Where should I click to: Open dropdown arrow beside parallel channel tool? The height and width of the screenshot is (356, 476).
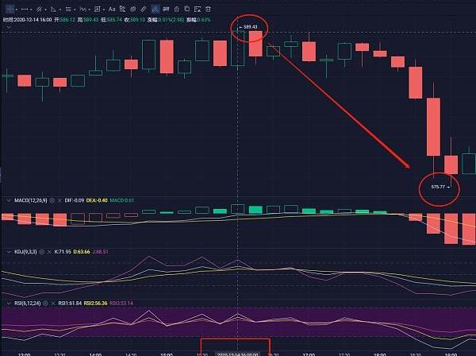click(x=45, y=10)
